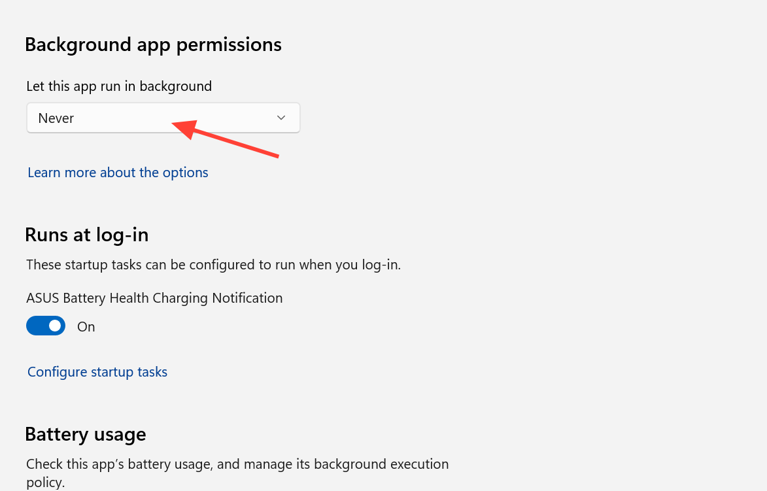Click the Battery usage heading

pyautogui.click(x=86, y=434)
